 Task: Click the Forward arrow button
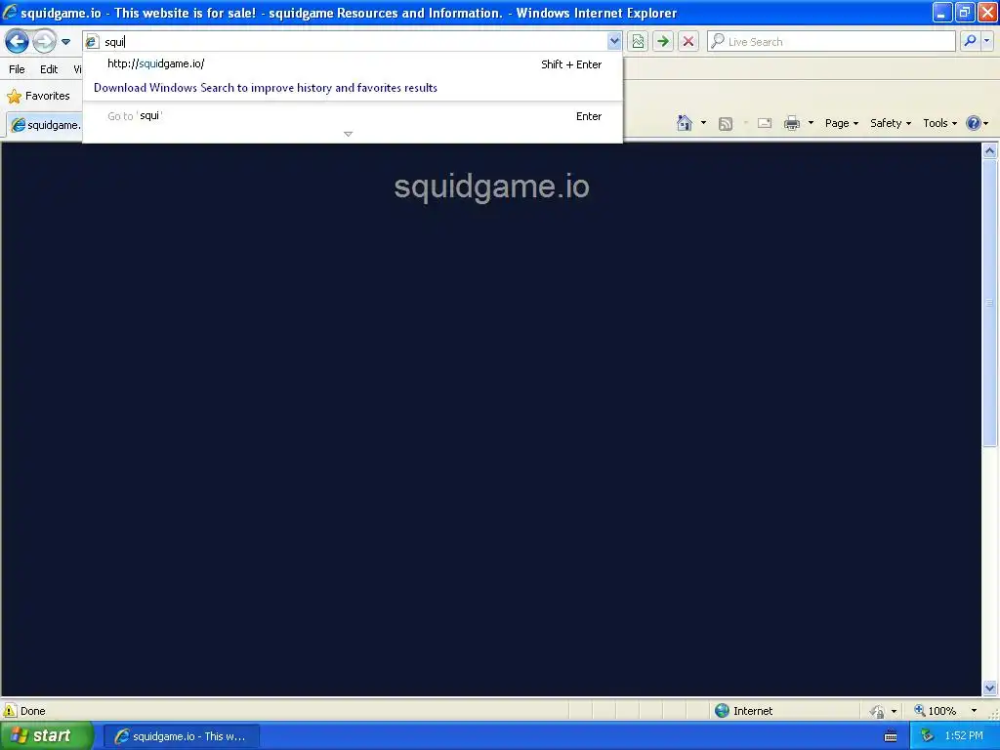45,42
